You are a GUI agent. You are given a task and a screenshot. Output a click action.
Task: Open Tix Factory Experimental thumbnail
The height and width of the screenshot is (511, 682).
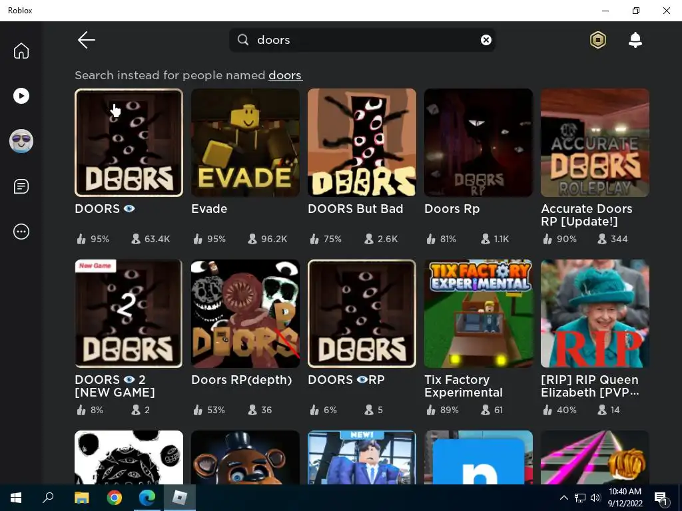tap(478, 314)
